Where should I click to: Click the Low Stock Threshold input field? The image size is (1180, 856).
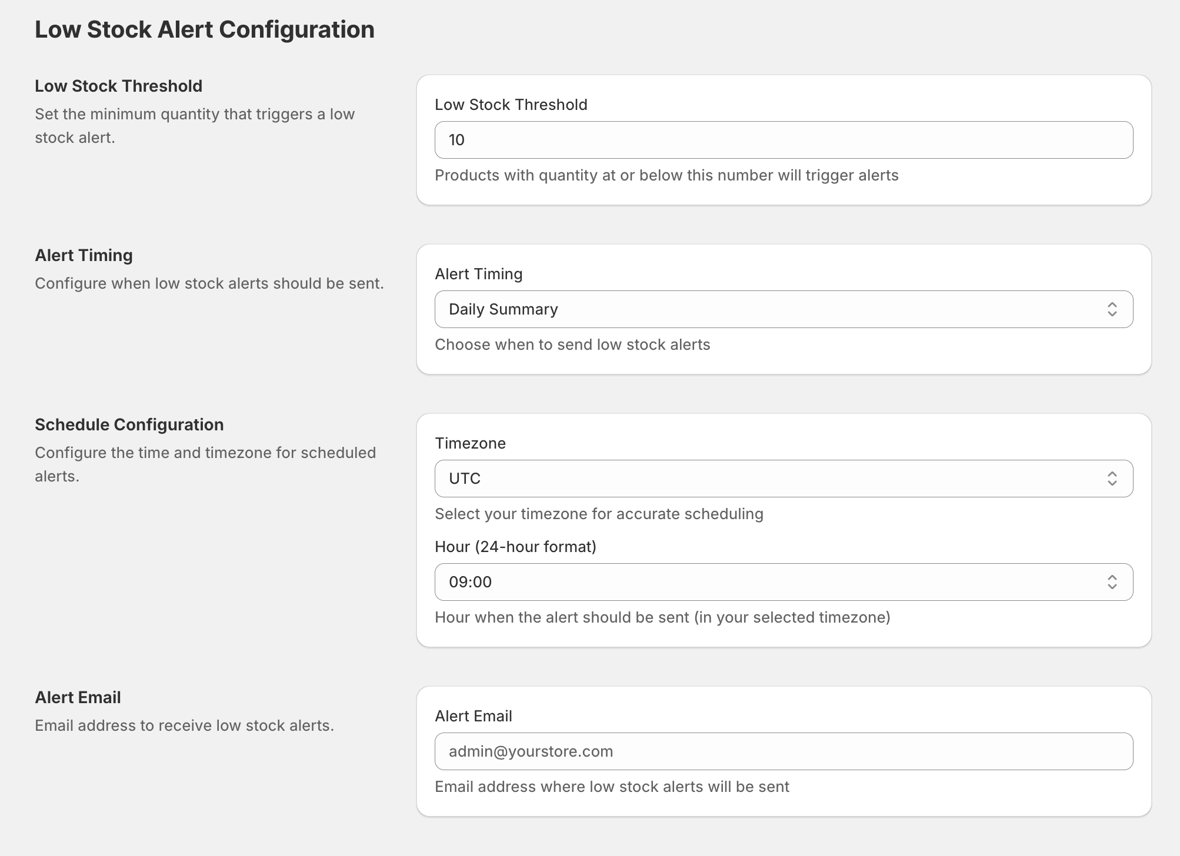[784, 140]
